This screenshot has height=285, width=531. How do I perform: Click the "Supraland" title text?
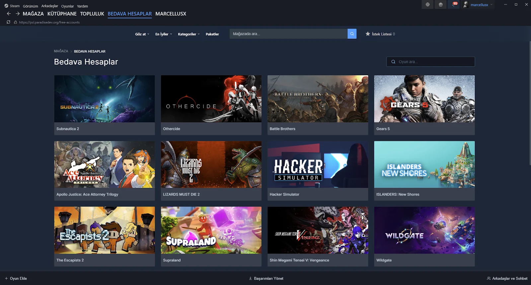point(172,260)
